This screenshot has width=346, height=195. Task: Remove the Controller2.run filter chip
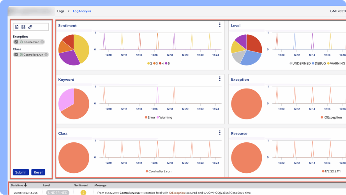(46, 55)
